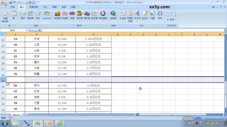Insert a Column chart (柱形图)
This screenshot has width=227, height=127.
coord(57,16)
